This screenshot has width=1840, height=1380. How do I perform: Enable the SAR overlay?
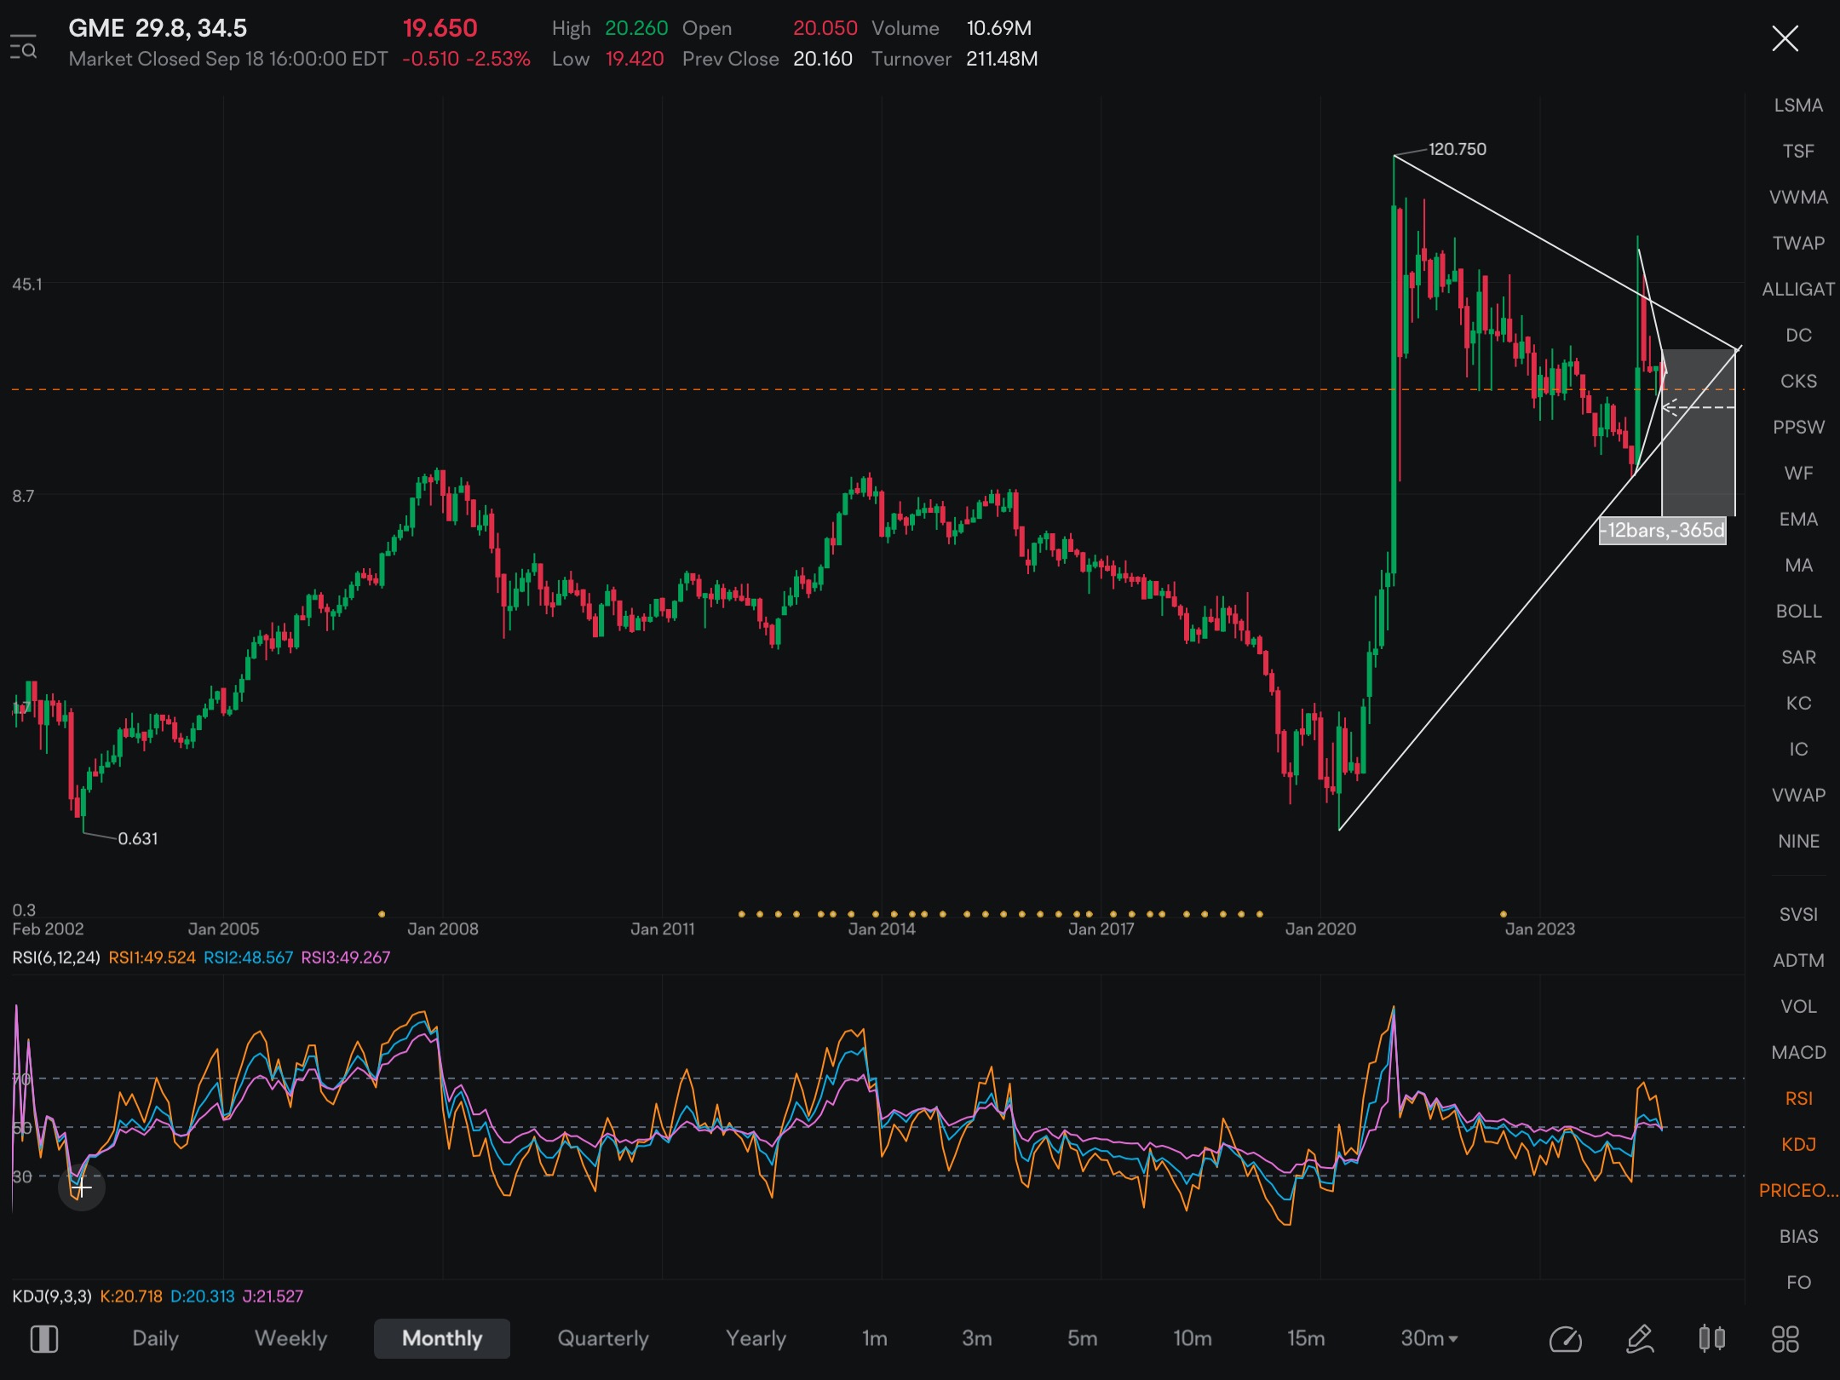[x=1798, y=658]
